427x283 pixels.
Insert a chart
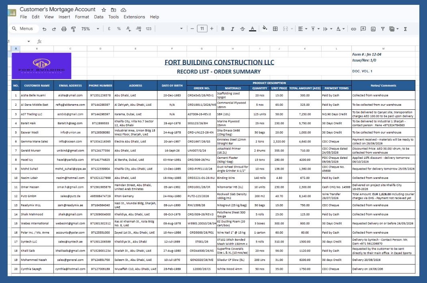(x=373, y=29)
